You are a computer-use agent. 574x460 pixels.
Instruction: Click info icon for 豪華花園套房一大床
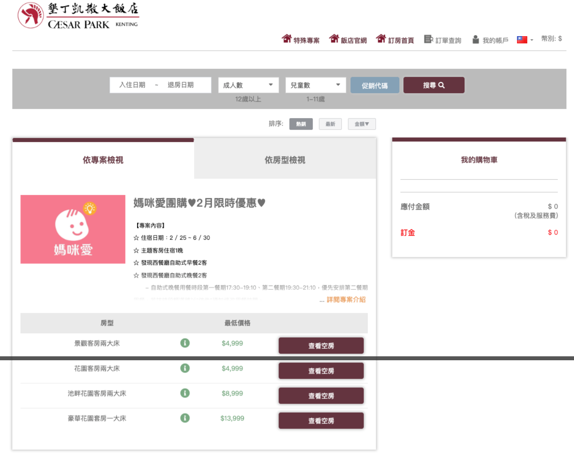pyautogui.click(x=185, y=418)
